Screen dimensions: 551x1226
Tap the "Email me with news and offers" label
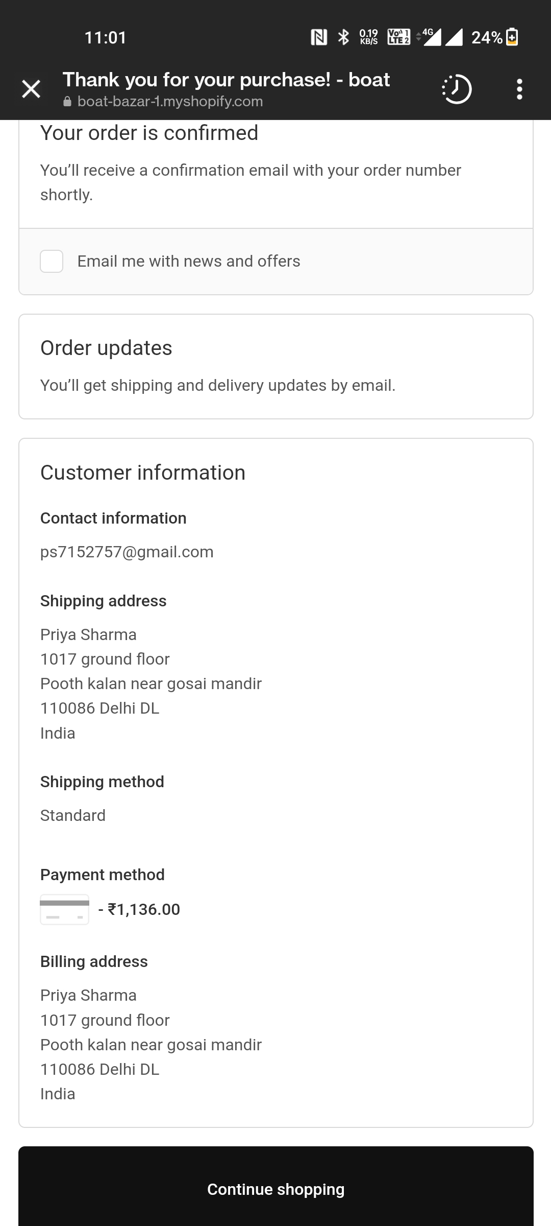[189, 261]
